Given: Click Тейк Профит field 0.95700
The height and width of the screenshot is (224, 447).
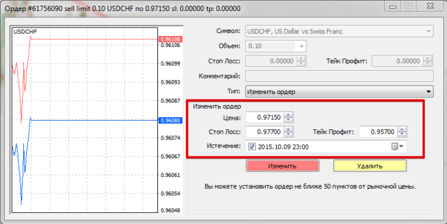Looking at the screenshot, I should 378,132.
